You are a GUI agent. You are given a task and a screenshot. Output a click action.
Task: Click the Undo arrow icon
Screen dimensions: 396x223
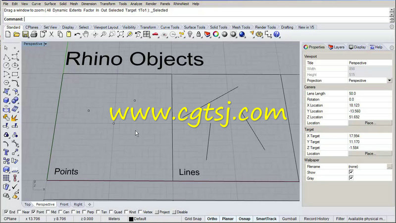point(77,34)
